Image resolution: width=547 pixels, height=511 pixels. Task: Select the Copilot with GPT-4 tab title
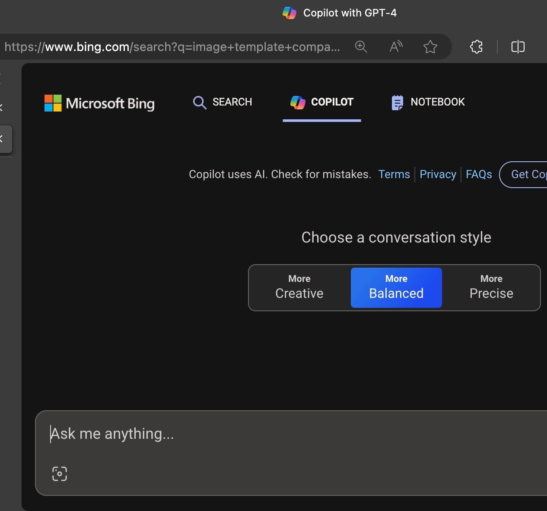point(340,13)
